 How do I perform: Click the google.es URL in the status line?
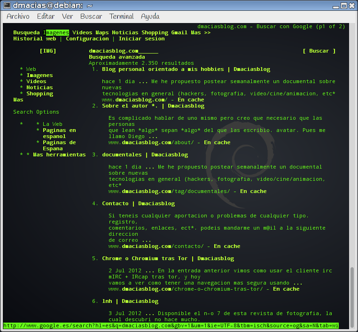point(171,325)
